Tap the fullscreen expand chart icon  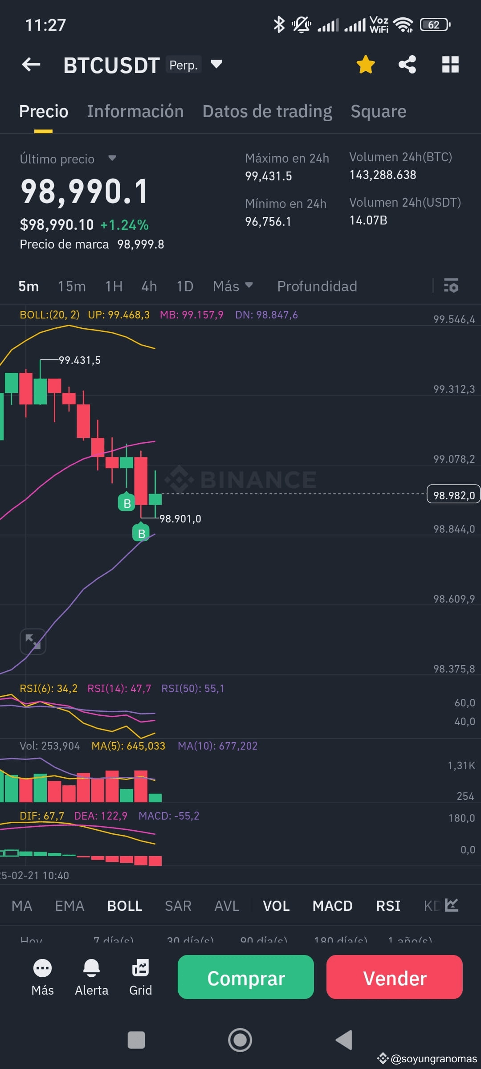tap(33, 642)
